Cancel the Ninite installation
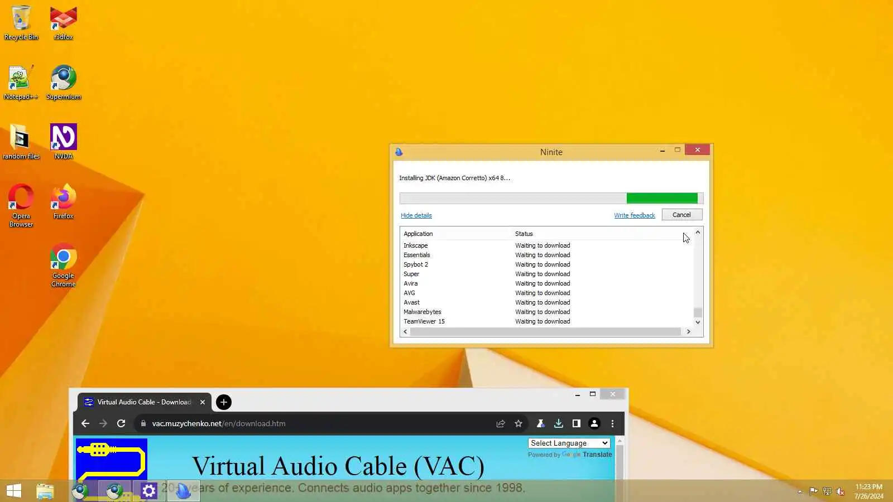 pos(681,215)
